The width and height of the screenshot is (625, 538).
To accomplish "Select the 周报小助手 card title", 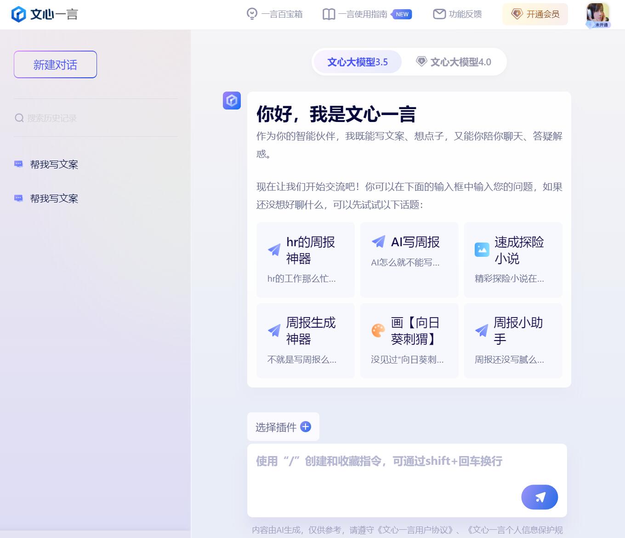I will (518, 330).
